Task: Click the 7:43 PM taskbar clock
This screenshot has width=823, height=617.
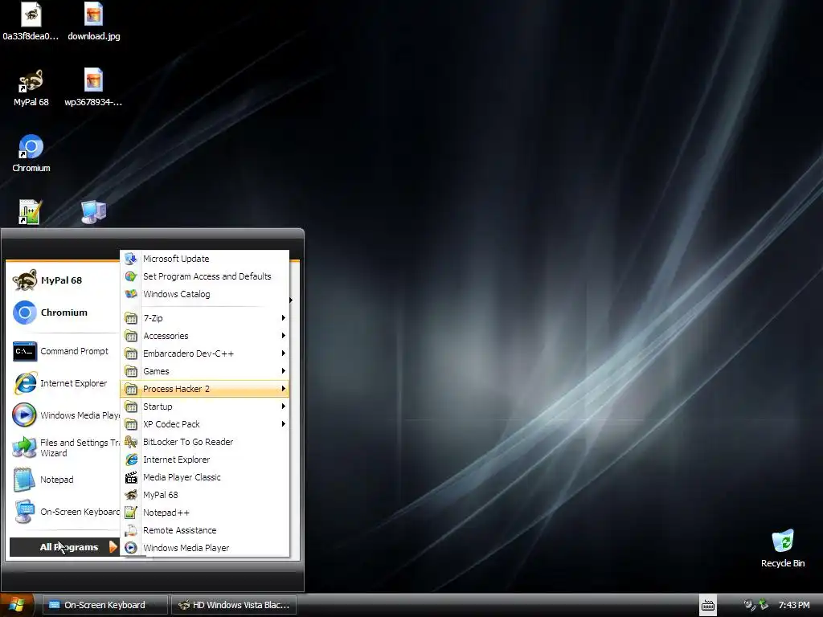Action: [x=794, y=605]
